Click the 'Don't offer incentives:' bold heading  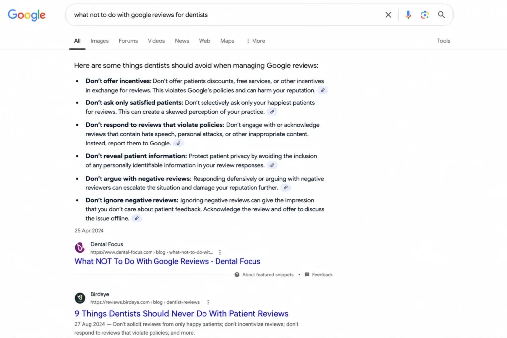pos(118,81)
